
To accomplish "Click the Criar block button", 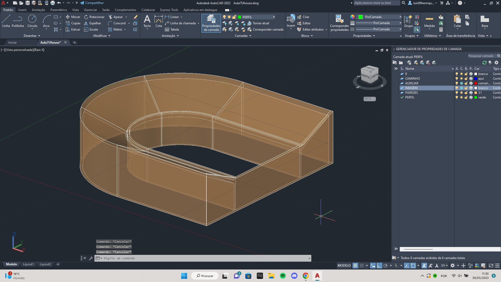I will 303,17.
